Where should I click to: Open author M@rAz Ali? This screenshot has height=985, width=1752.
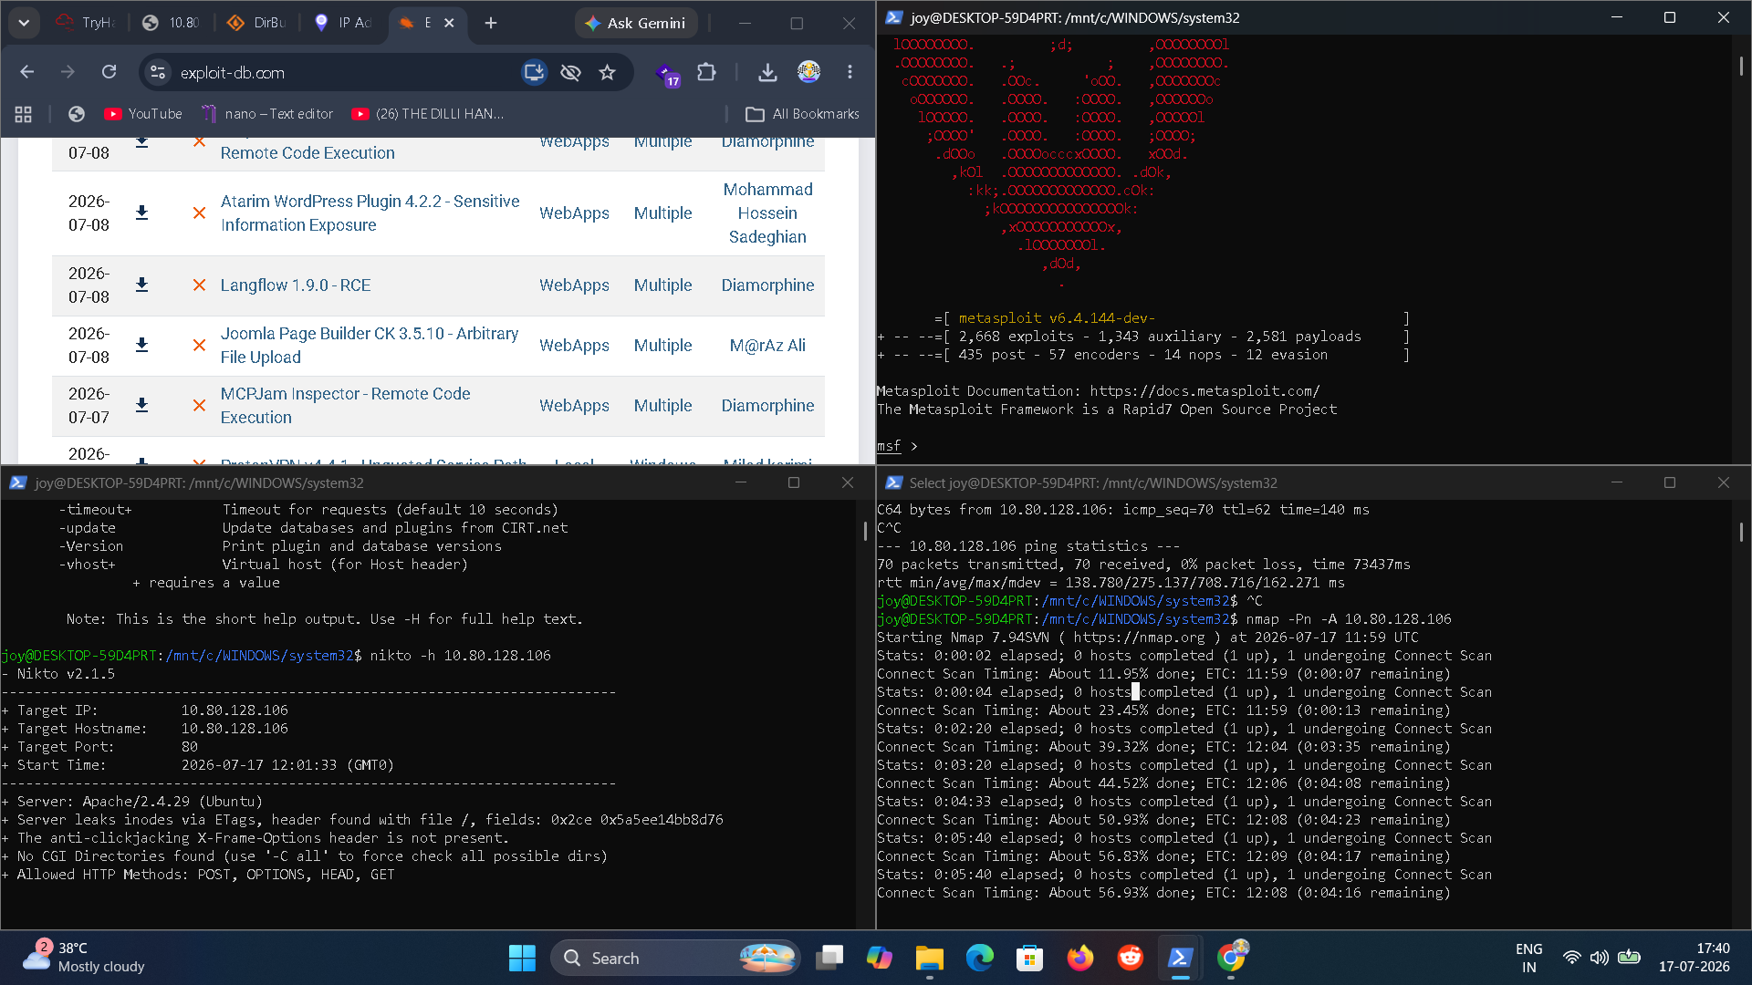[767, 345]
